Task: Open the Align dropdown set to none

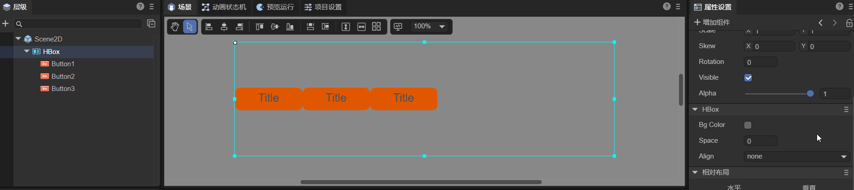Action: pos(796,157)
